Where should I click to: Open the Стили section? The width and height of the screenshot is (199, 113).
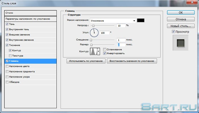(30, 13)
